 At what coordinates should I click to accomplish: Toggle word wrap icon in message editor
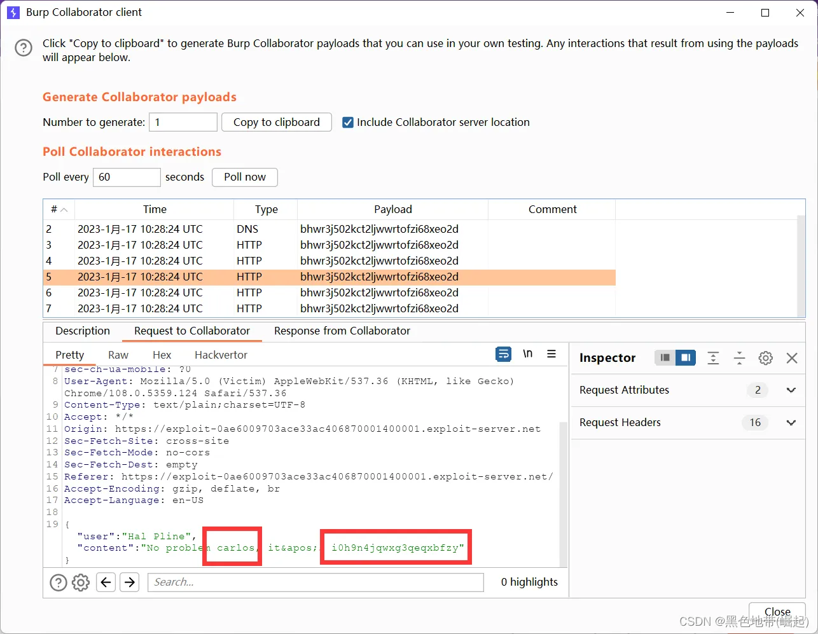coord(503,354)
